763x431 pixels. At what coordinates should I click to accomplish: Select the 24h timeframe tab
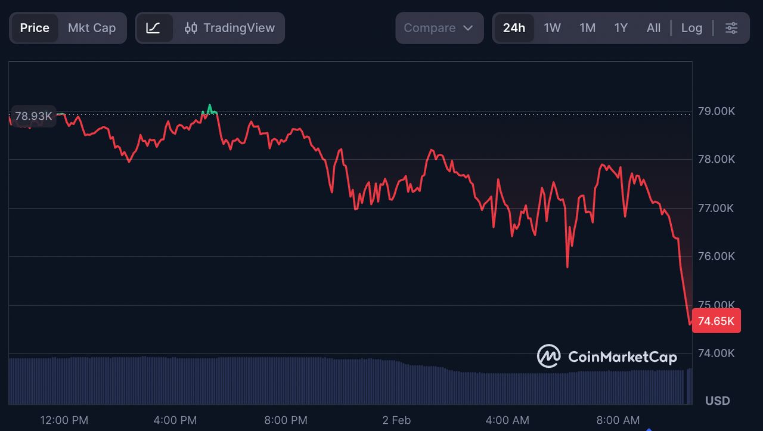click(x=514, y=27)
